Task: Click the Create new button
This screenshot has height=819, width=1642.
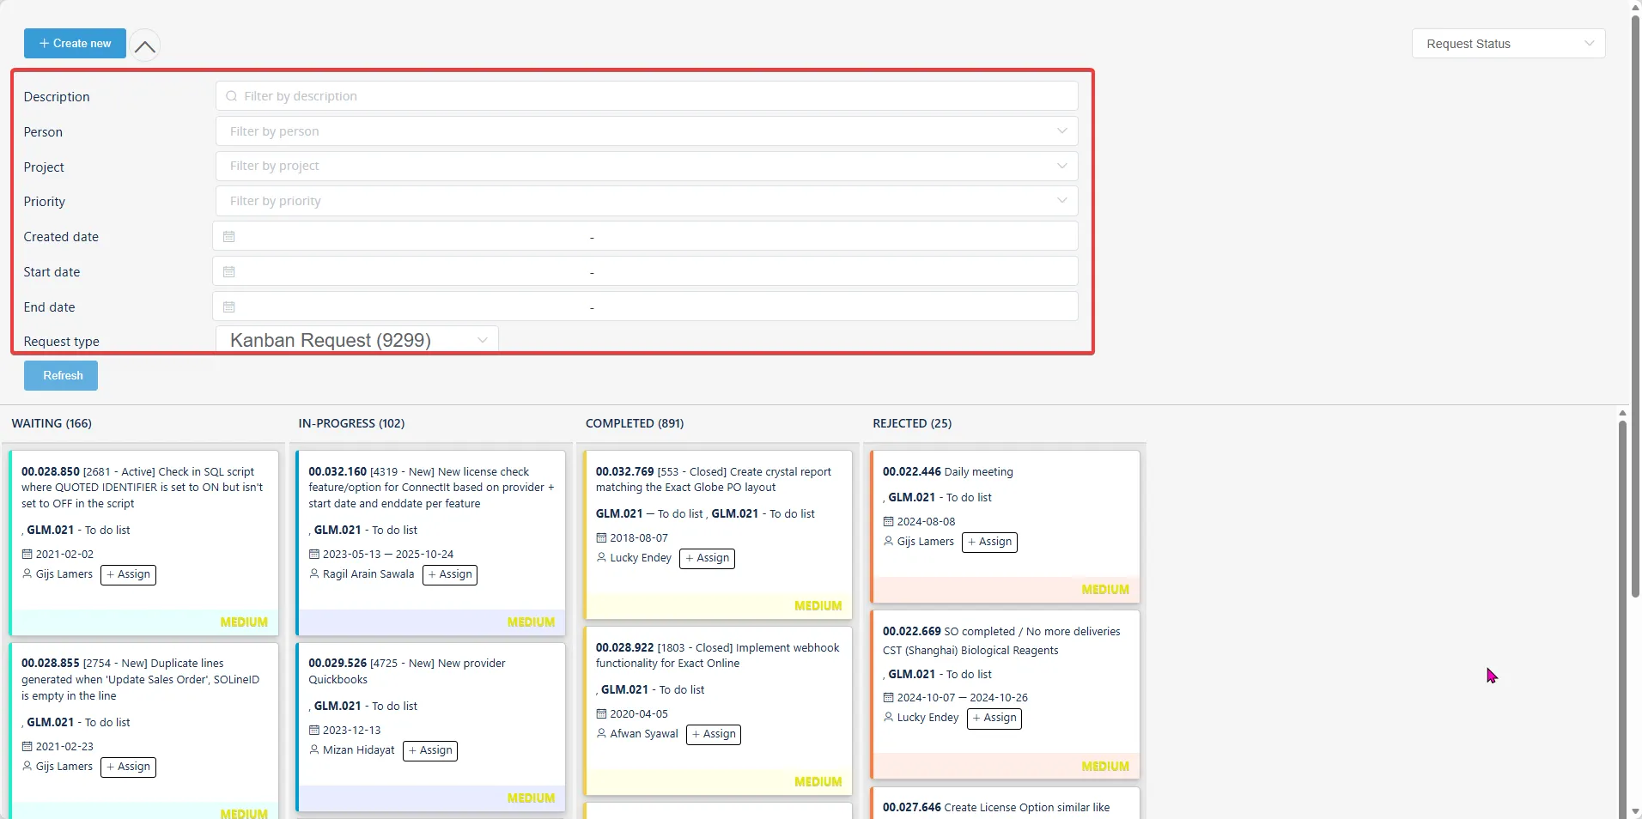Action: pos(75,43)
